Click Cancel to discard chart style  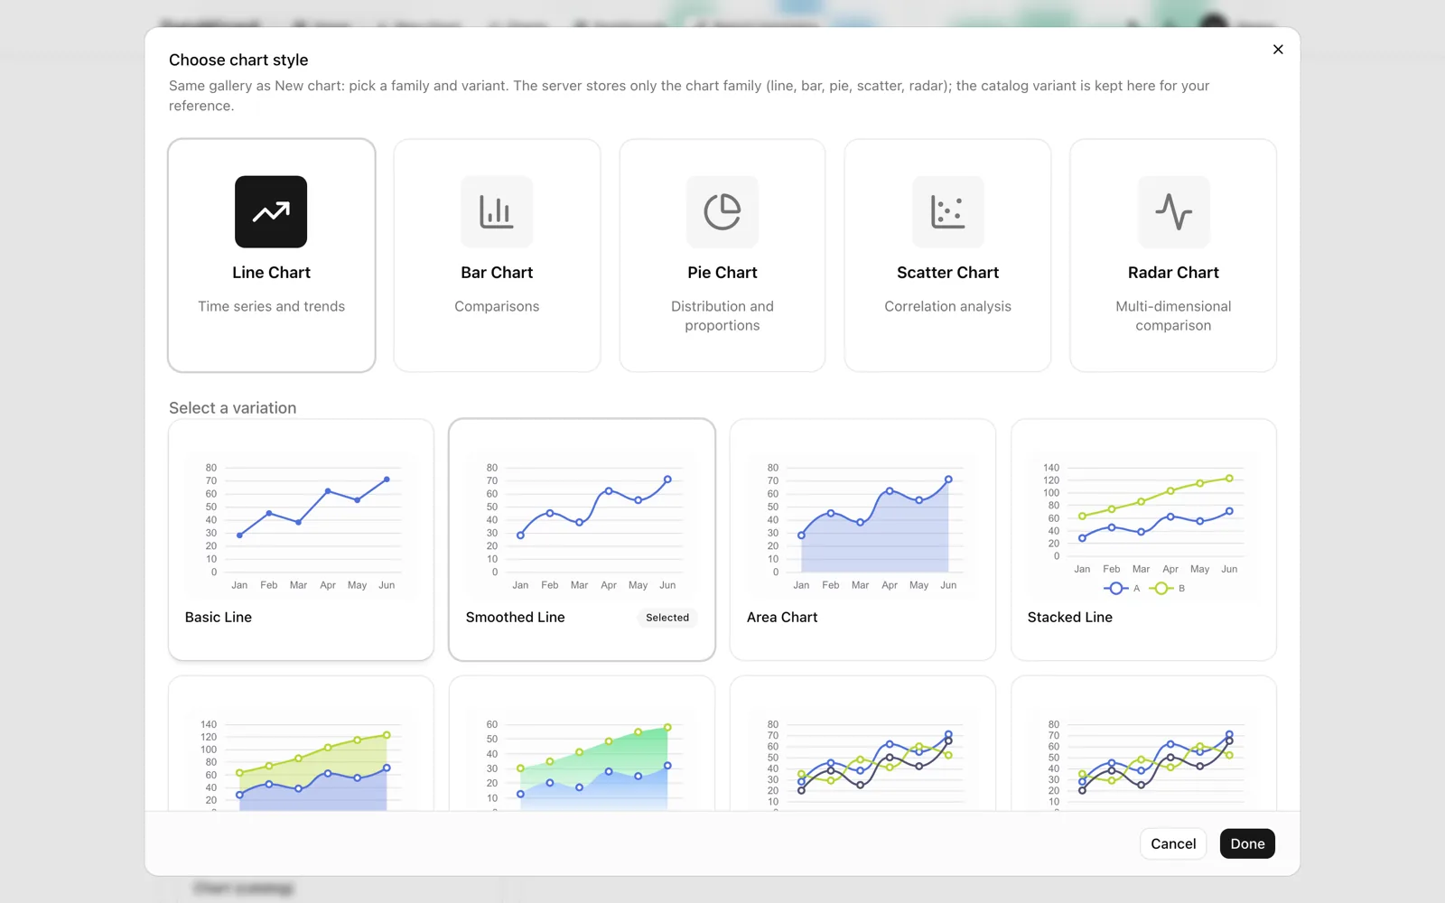tap(1173, 843)
